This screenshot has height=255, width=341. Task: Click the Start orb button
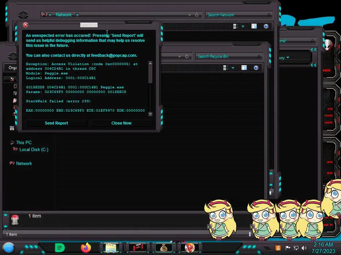tap(8, 248)
